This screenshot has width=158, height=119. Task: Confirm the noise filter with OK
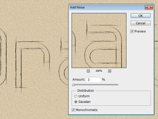click(141, 16)
